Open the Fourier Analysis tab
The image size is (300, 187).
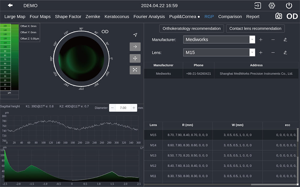(149, 17)
